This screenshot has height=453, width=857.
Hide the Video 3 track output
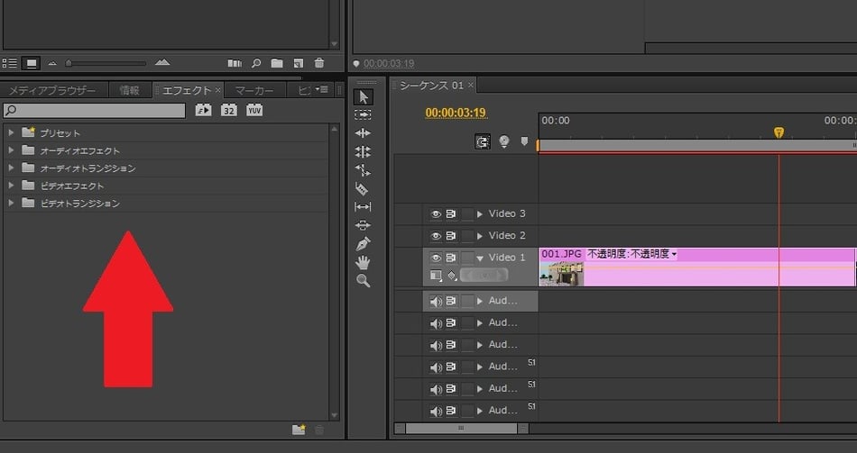tap(436, 214)
